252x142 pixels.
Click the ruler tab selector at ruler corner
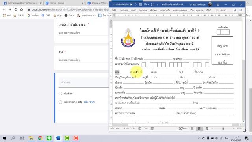point(111,15)
